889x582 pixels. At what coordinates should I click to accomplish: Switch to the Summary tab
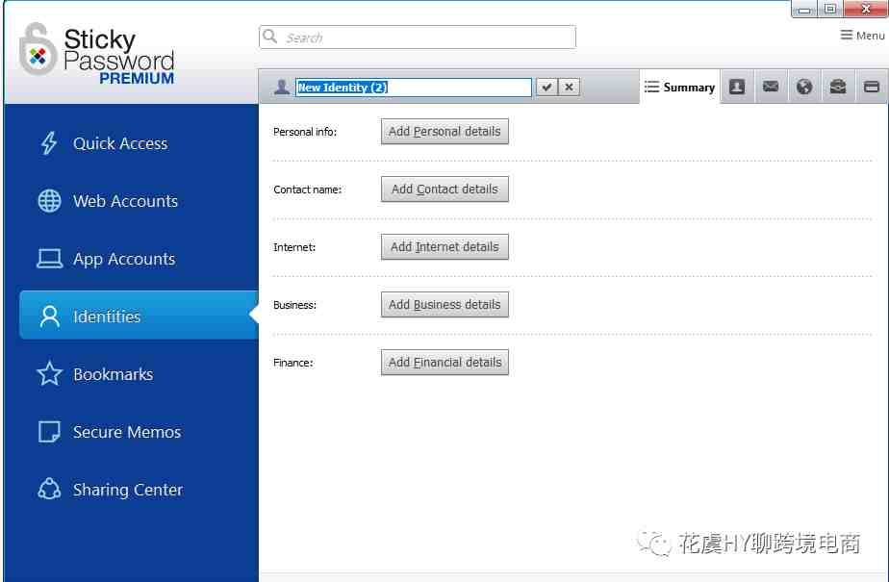tap(679, 87)
